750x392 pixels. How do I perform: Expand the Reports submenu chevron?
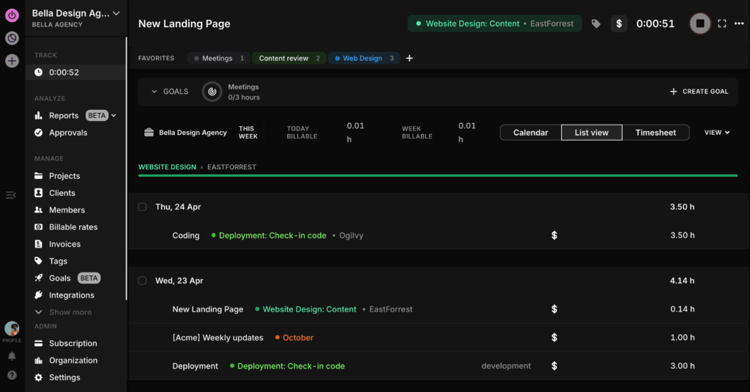[114, 116]
